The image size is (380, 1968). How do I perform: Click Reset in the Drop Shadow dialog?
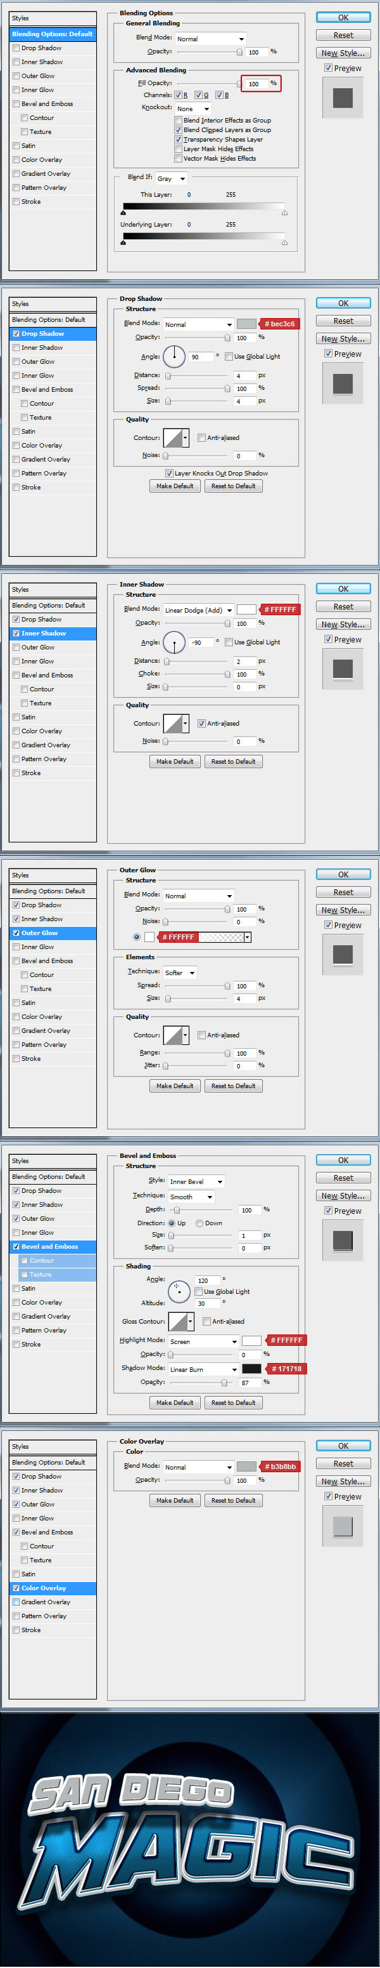[343, 321]
